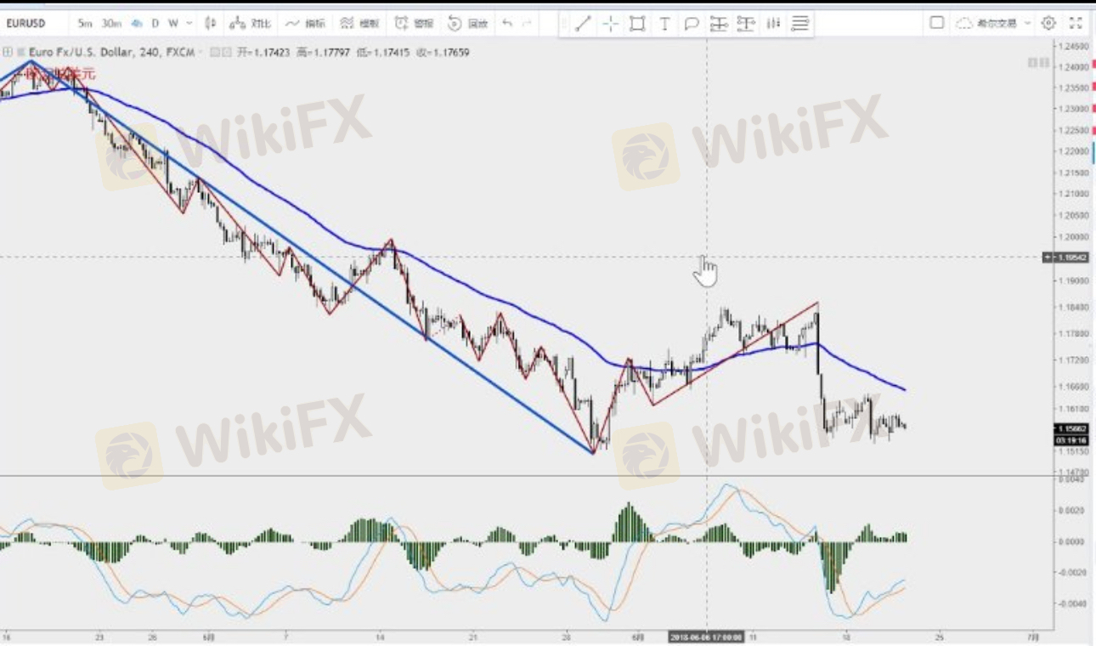The image size is (1096, 646).
Task: Switch to the 4h timeframe
Action: click(x=136, y=23)
